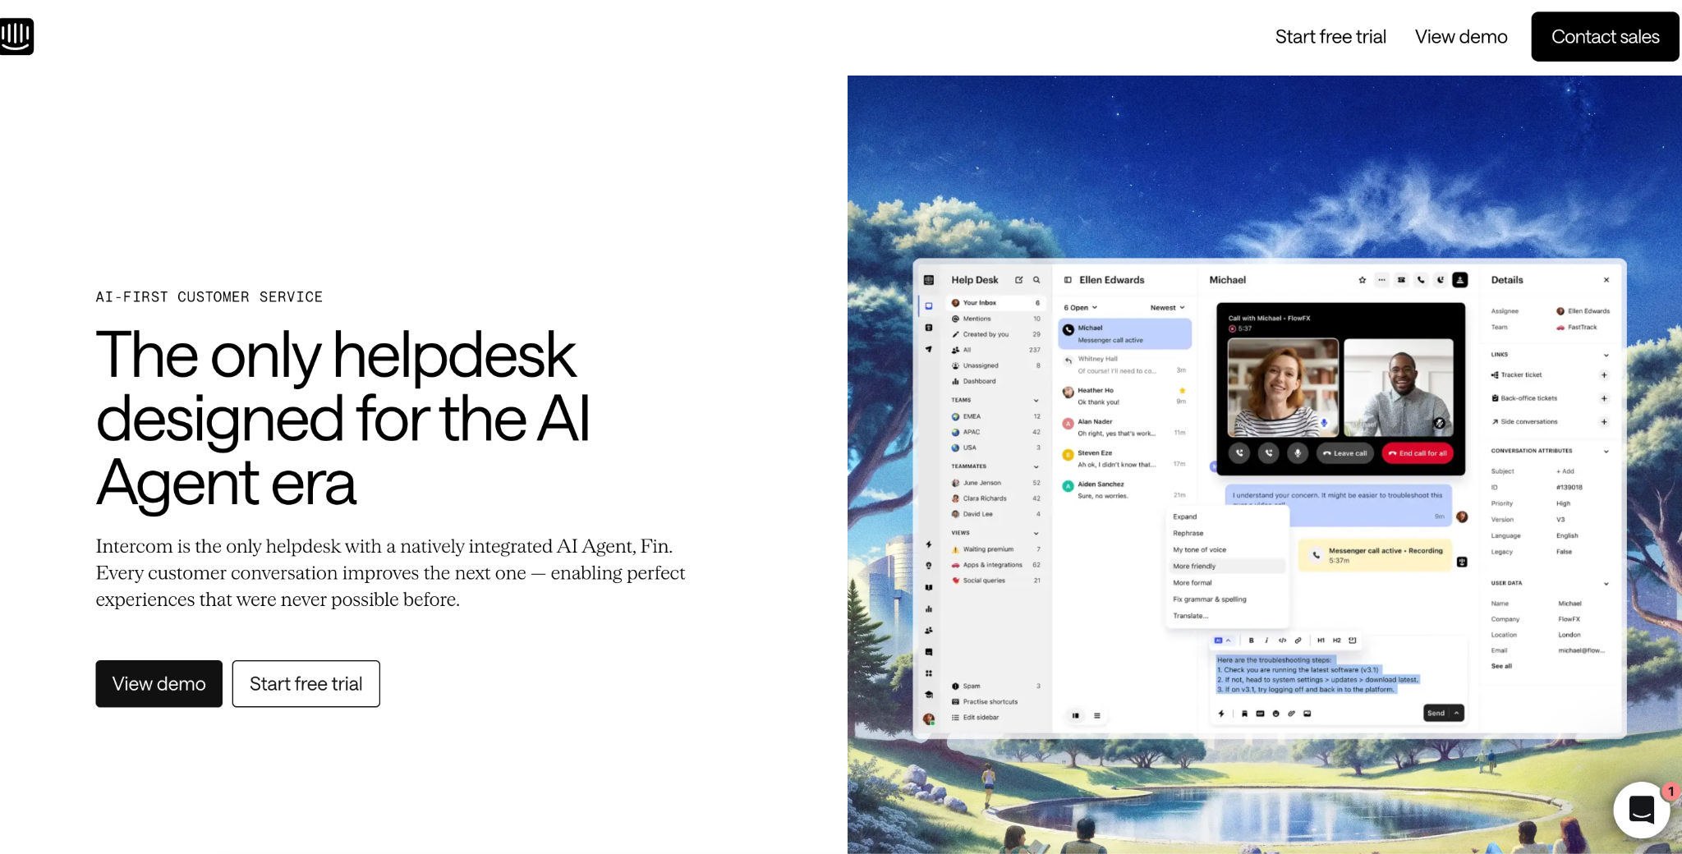Screen dimensions: 1682x854
Task: Click the black close-conversation icon in Michael header
Action: (x=1460, y=280)
